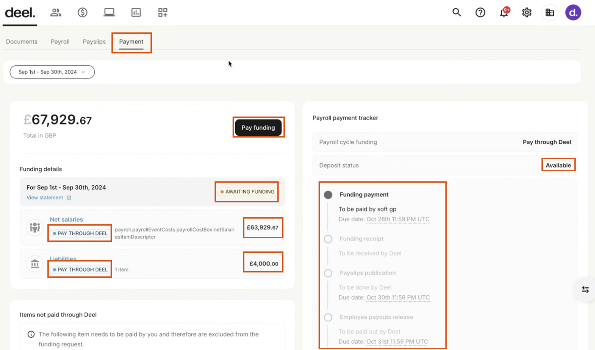Click the search magnifier icon
The width and height of the screenshot is (595, 350).
tap(457, 12)
